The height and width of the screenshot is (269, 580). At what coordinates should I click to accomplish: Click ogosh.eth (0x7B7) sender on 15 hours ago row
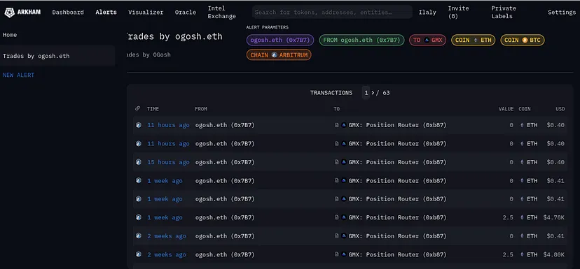(x=225, y=162)
